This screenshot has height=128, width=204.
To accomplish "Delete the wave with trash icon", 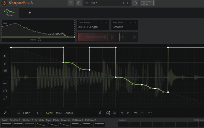I will (100, 113).
